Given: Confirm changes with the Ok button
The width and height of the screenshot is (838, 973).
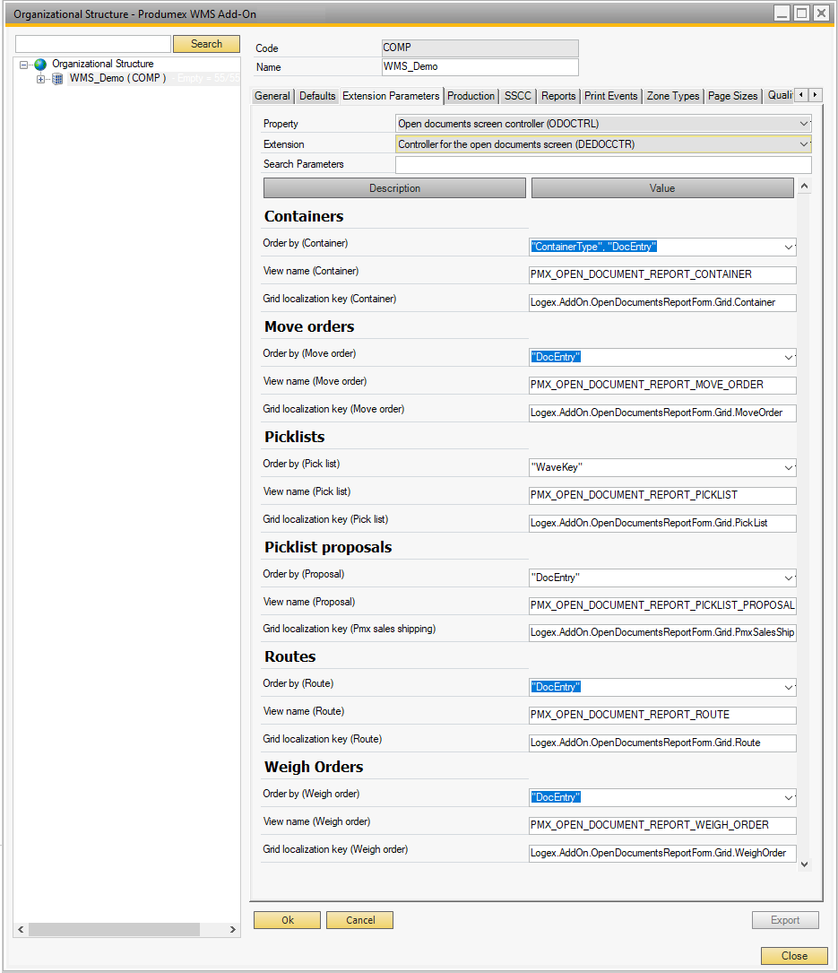Looking at the screenshot, I should pos(287,920).
